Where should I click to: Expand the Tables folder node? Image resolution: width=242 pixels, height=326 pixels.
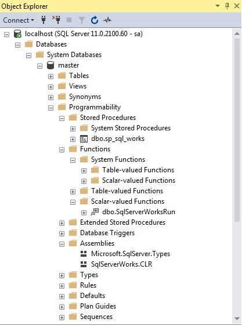click(50, 76)
